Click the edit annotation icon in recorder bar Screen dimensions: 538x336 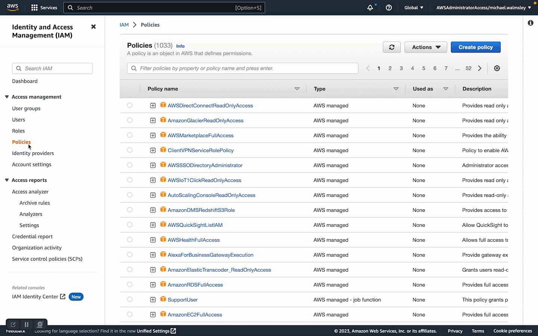tap(13, 324)
